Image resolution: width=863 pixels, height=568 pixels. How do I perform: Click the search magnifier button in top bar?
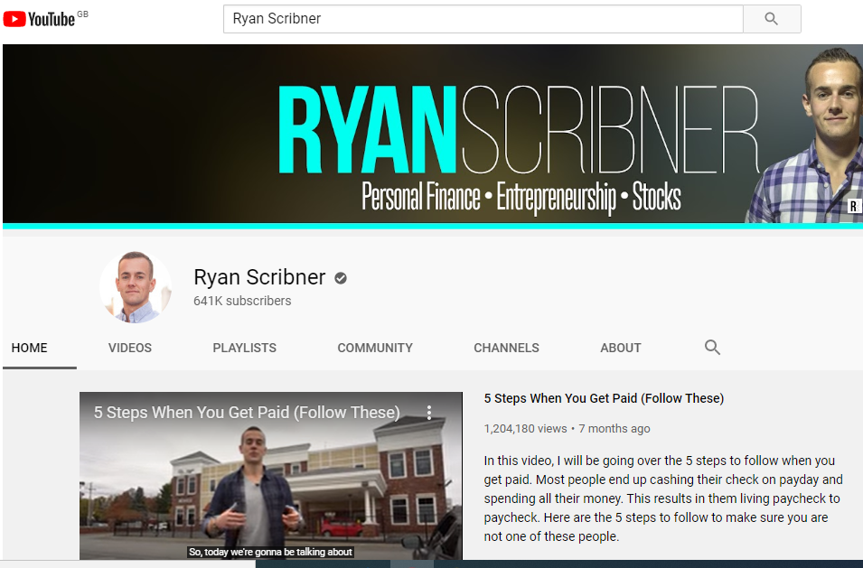(x=772, y=19)
